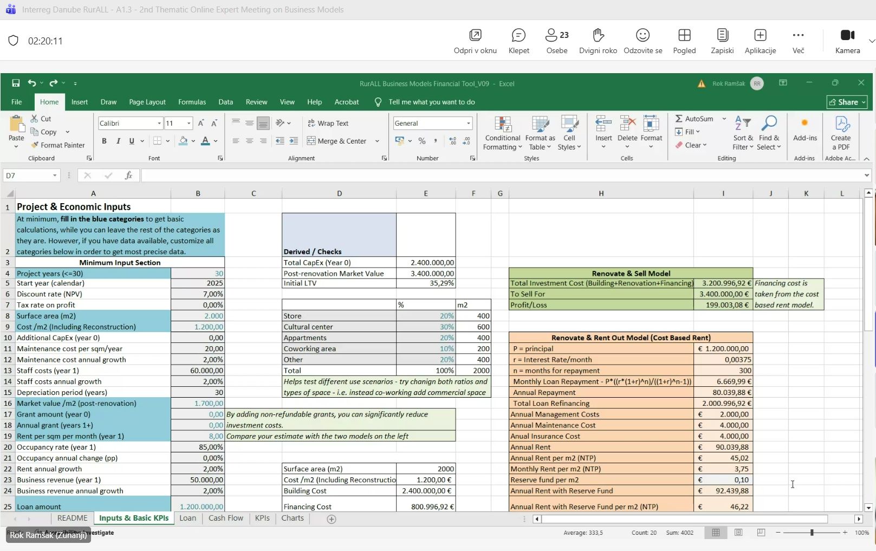
Task: Toggle Italic formatting
Action: pos(118,141)
